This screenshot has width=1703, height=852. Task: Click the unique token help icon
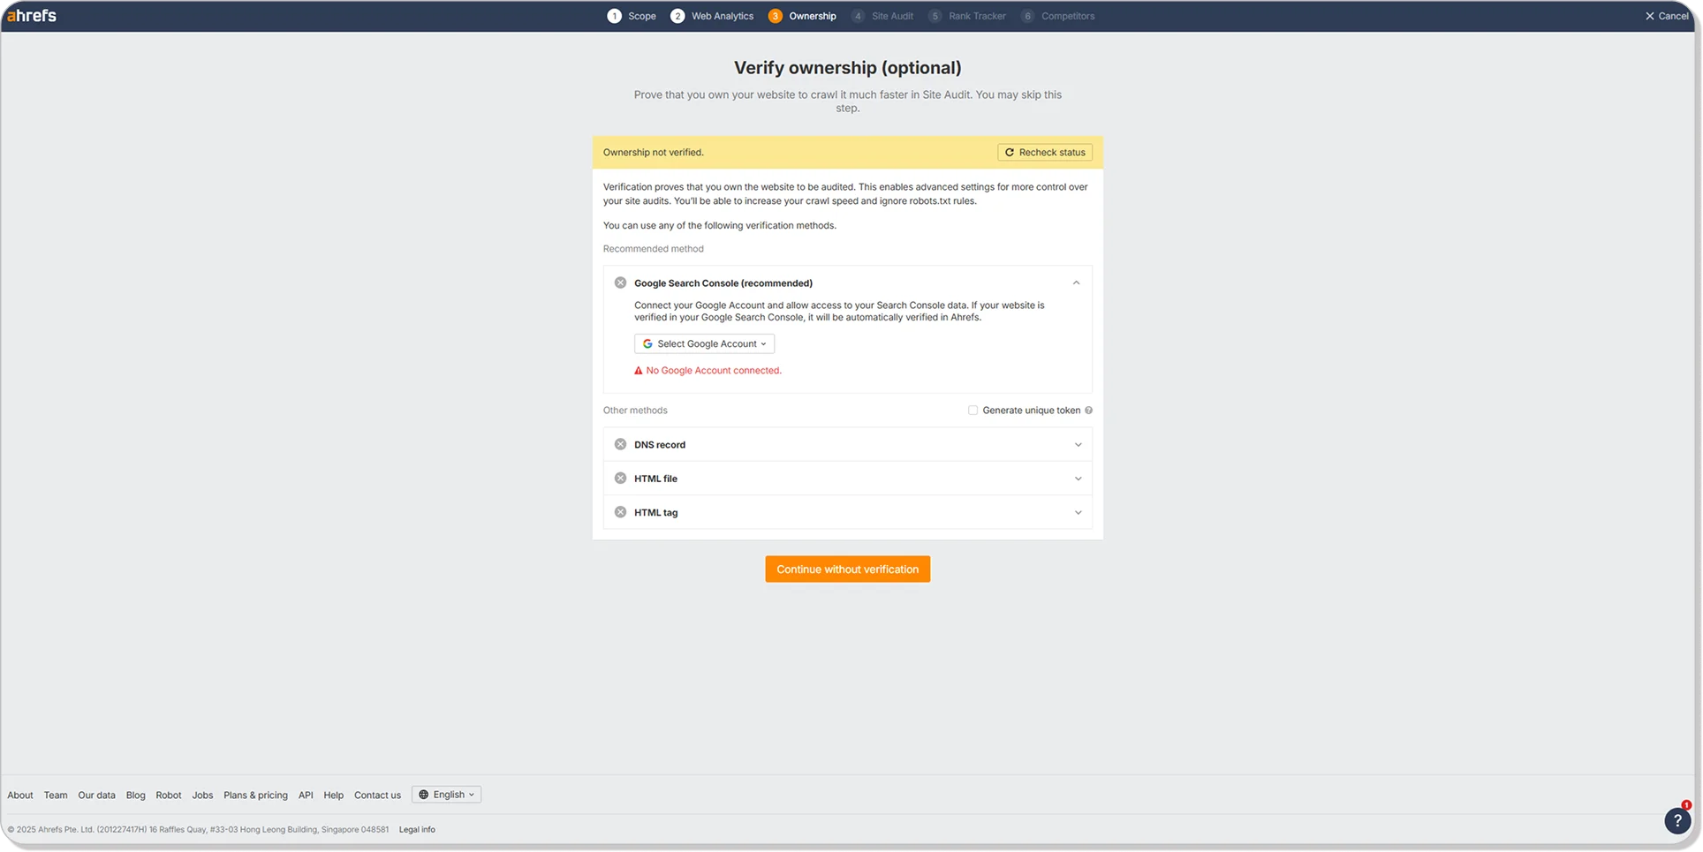point(1088,411)
